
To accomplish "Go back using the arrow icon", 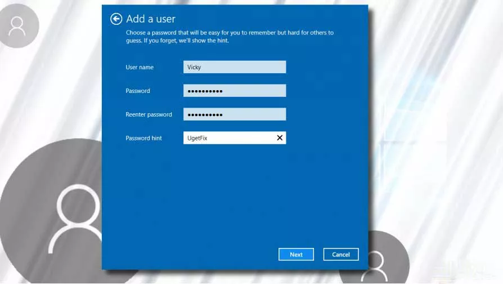I will (116, 19).
